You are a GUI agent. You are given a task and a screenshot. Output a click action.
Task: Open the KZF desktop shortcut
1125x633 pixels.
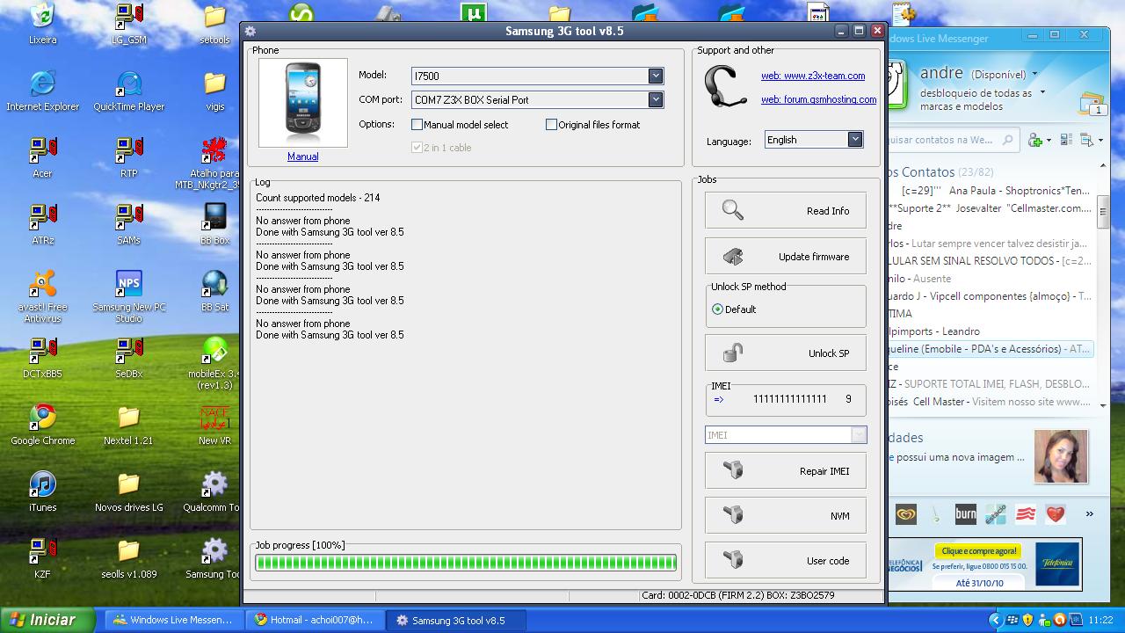(42, 558)
